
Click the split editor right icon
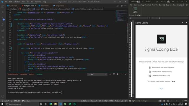point(122,6)
